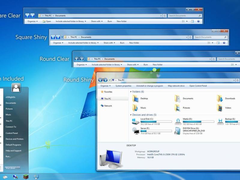Image resolution: width=240 pixels, height=180 pixels.
Task: Open Default Programs in Start menu
Action: point(13,145)
